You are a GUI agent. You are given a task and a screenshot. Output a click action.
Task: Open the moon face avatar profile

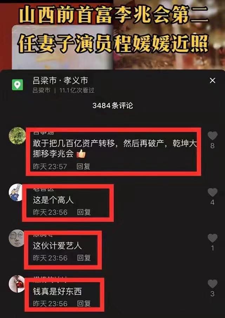click(x=16, y=238)
